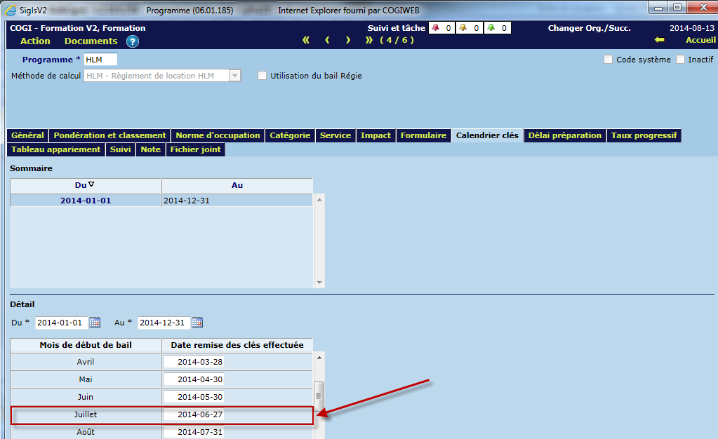Go to first record with double-left arrow
The image size is (718, 439).
[x=306, y=40]
